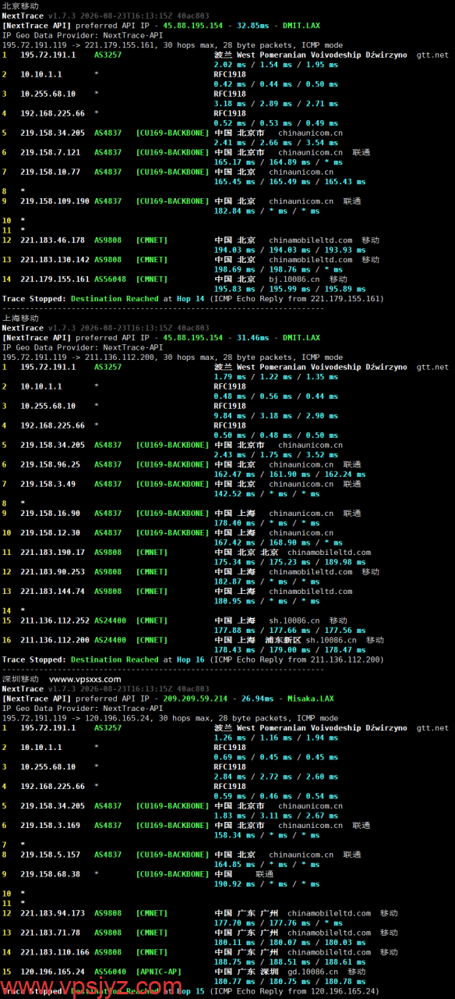Select the Misaka.LAX API server name

point(312,699)
